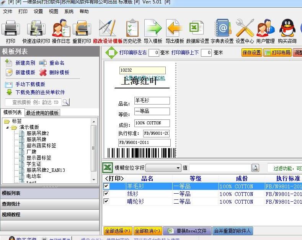
Task: Click the template tree scroll down arrow
Action: click(x=94, y=179)
